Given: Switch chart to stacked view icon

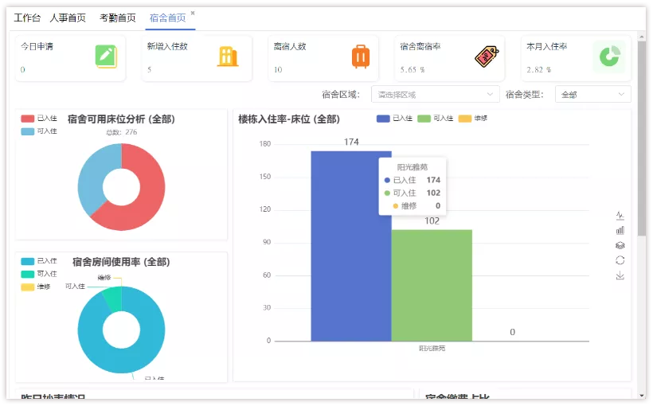Looking at the screenshot, I should pyautogui.click(x=620, y=245).
